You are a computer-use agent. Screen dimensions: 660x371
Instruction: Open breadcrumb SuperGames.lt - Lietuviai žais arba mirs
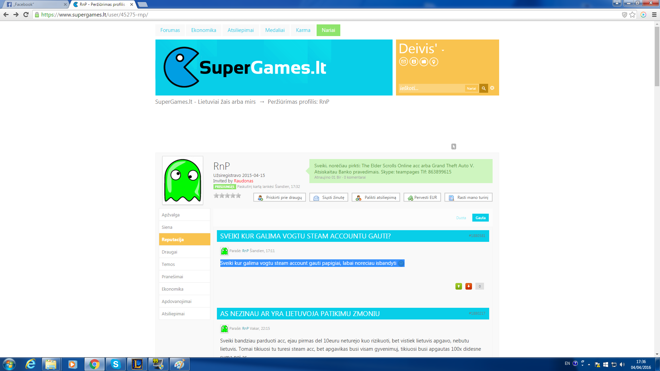tap(205, 102)
